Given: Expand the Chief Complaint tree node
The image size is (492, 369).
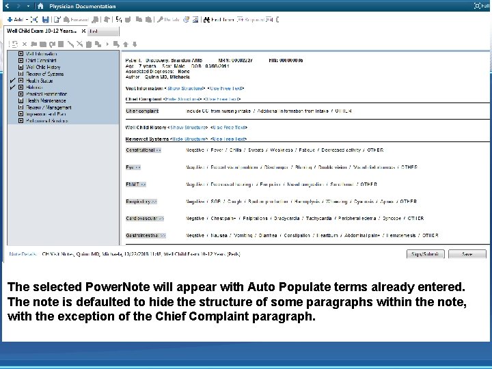Looking at the screenshot, I should click(x=20, y=60).
